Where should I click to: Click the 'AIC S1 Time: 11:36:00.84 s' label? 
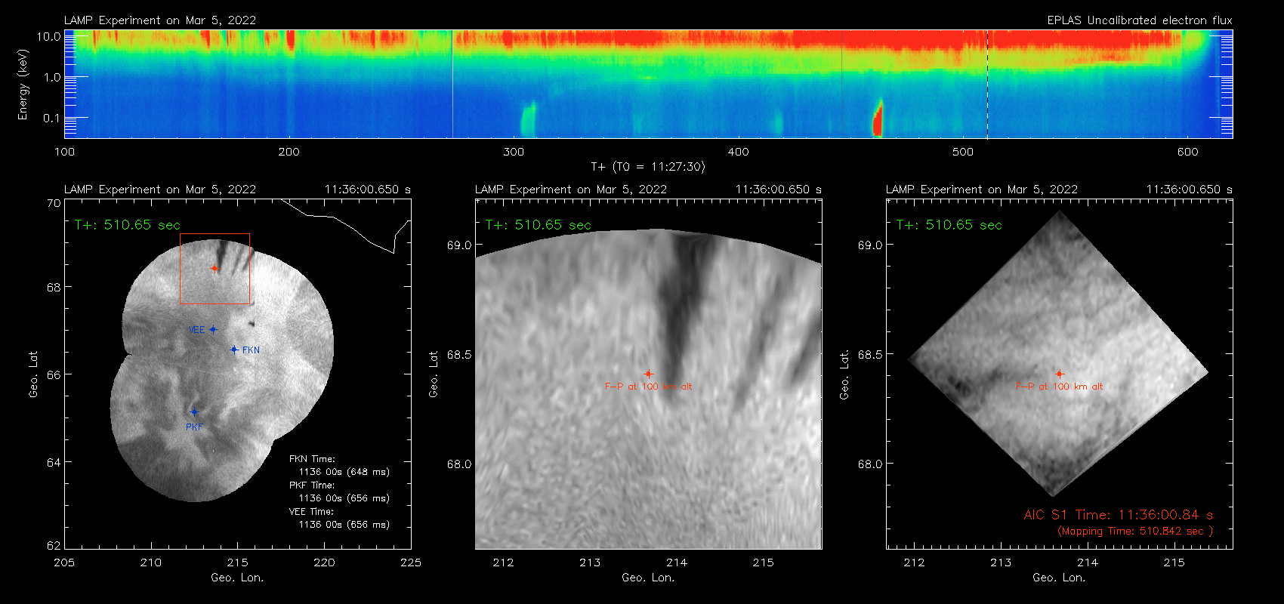[x=1118, y=515]
